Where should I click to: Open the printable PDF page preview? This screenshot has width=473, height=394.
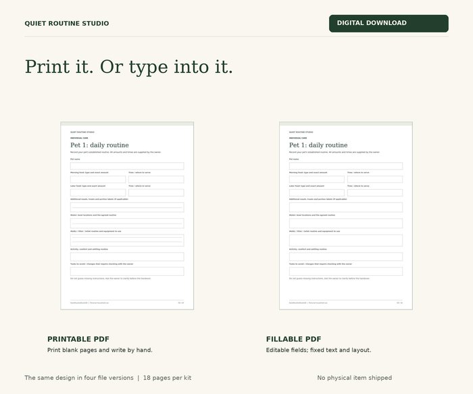127,216
